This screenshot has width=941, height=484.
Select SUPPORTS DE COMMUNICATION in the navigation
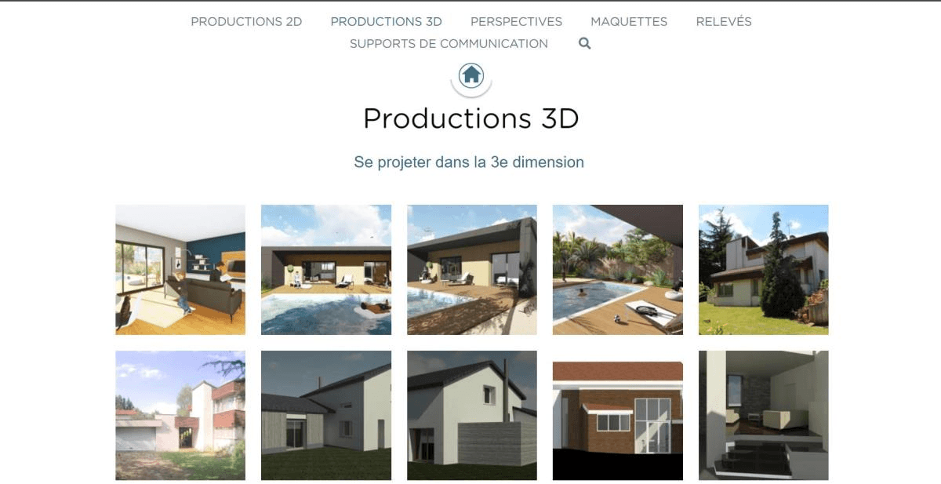(x=447, y=43)
